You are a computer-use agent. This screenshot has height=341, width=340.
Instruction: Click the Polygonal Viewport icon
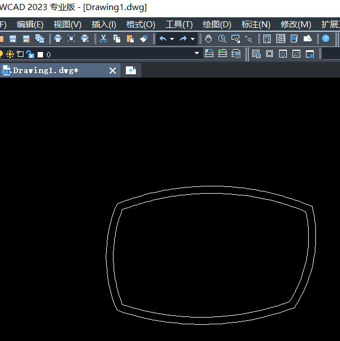click(283, 54)
